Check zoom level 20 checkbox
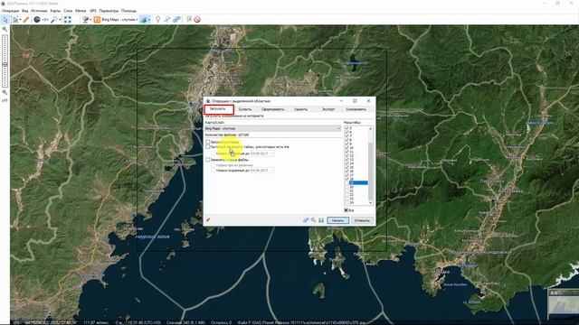The height and width of the screenshot is (325, 579). [x=346, y=187]
